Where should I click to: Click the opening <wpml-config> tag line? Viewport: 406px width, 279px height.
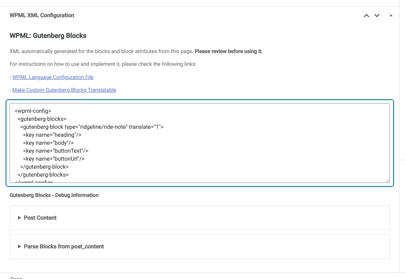(33, 111)
